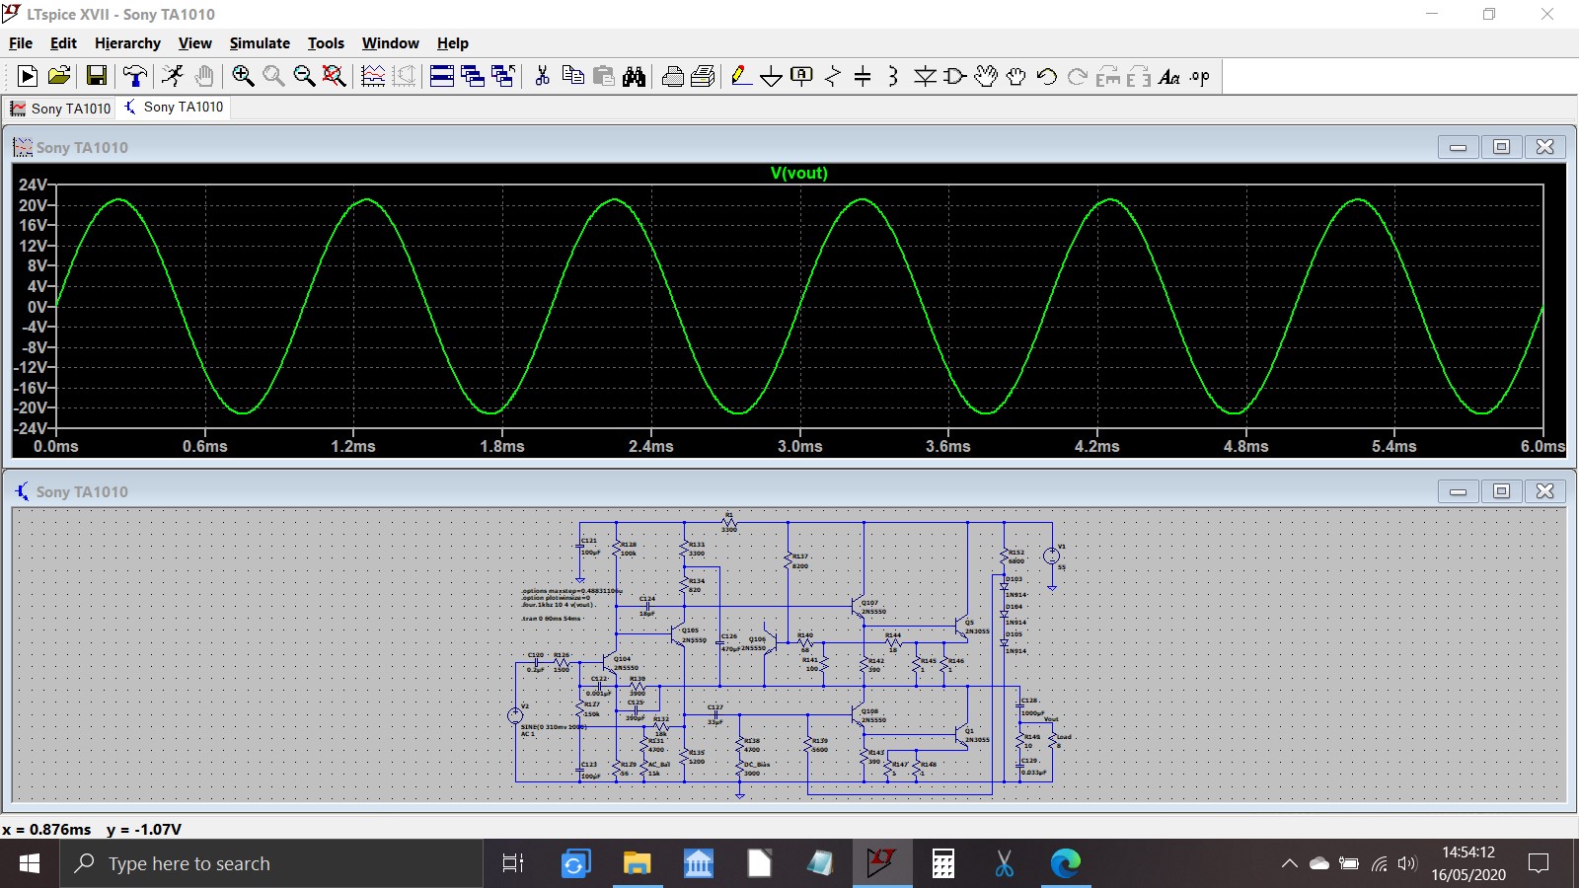1579x888 pixels.
Task: Tile windows horizontally icon
Action: (442, 76)
